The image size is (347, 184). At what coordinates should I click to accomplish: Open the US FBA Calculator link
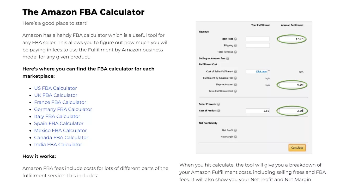click(56, 88)
